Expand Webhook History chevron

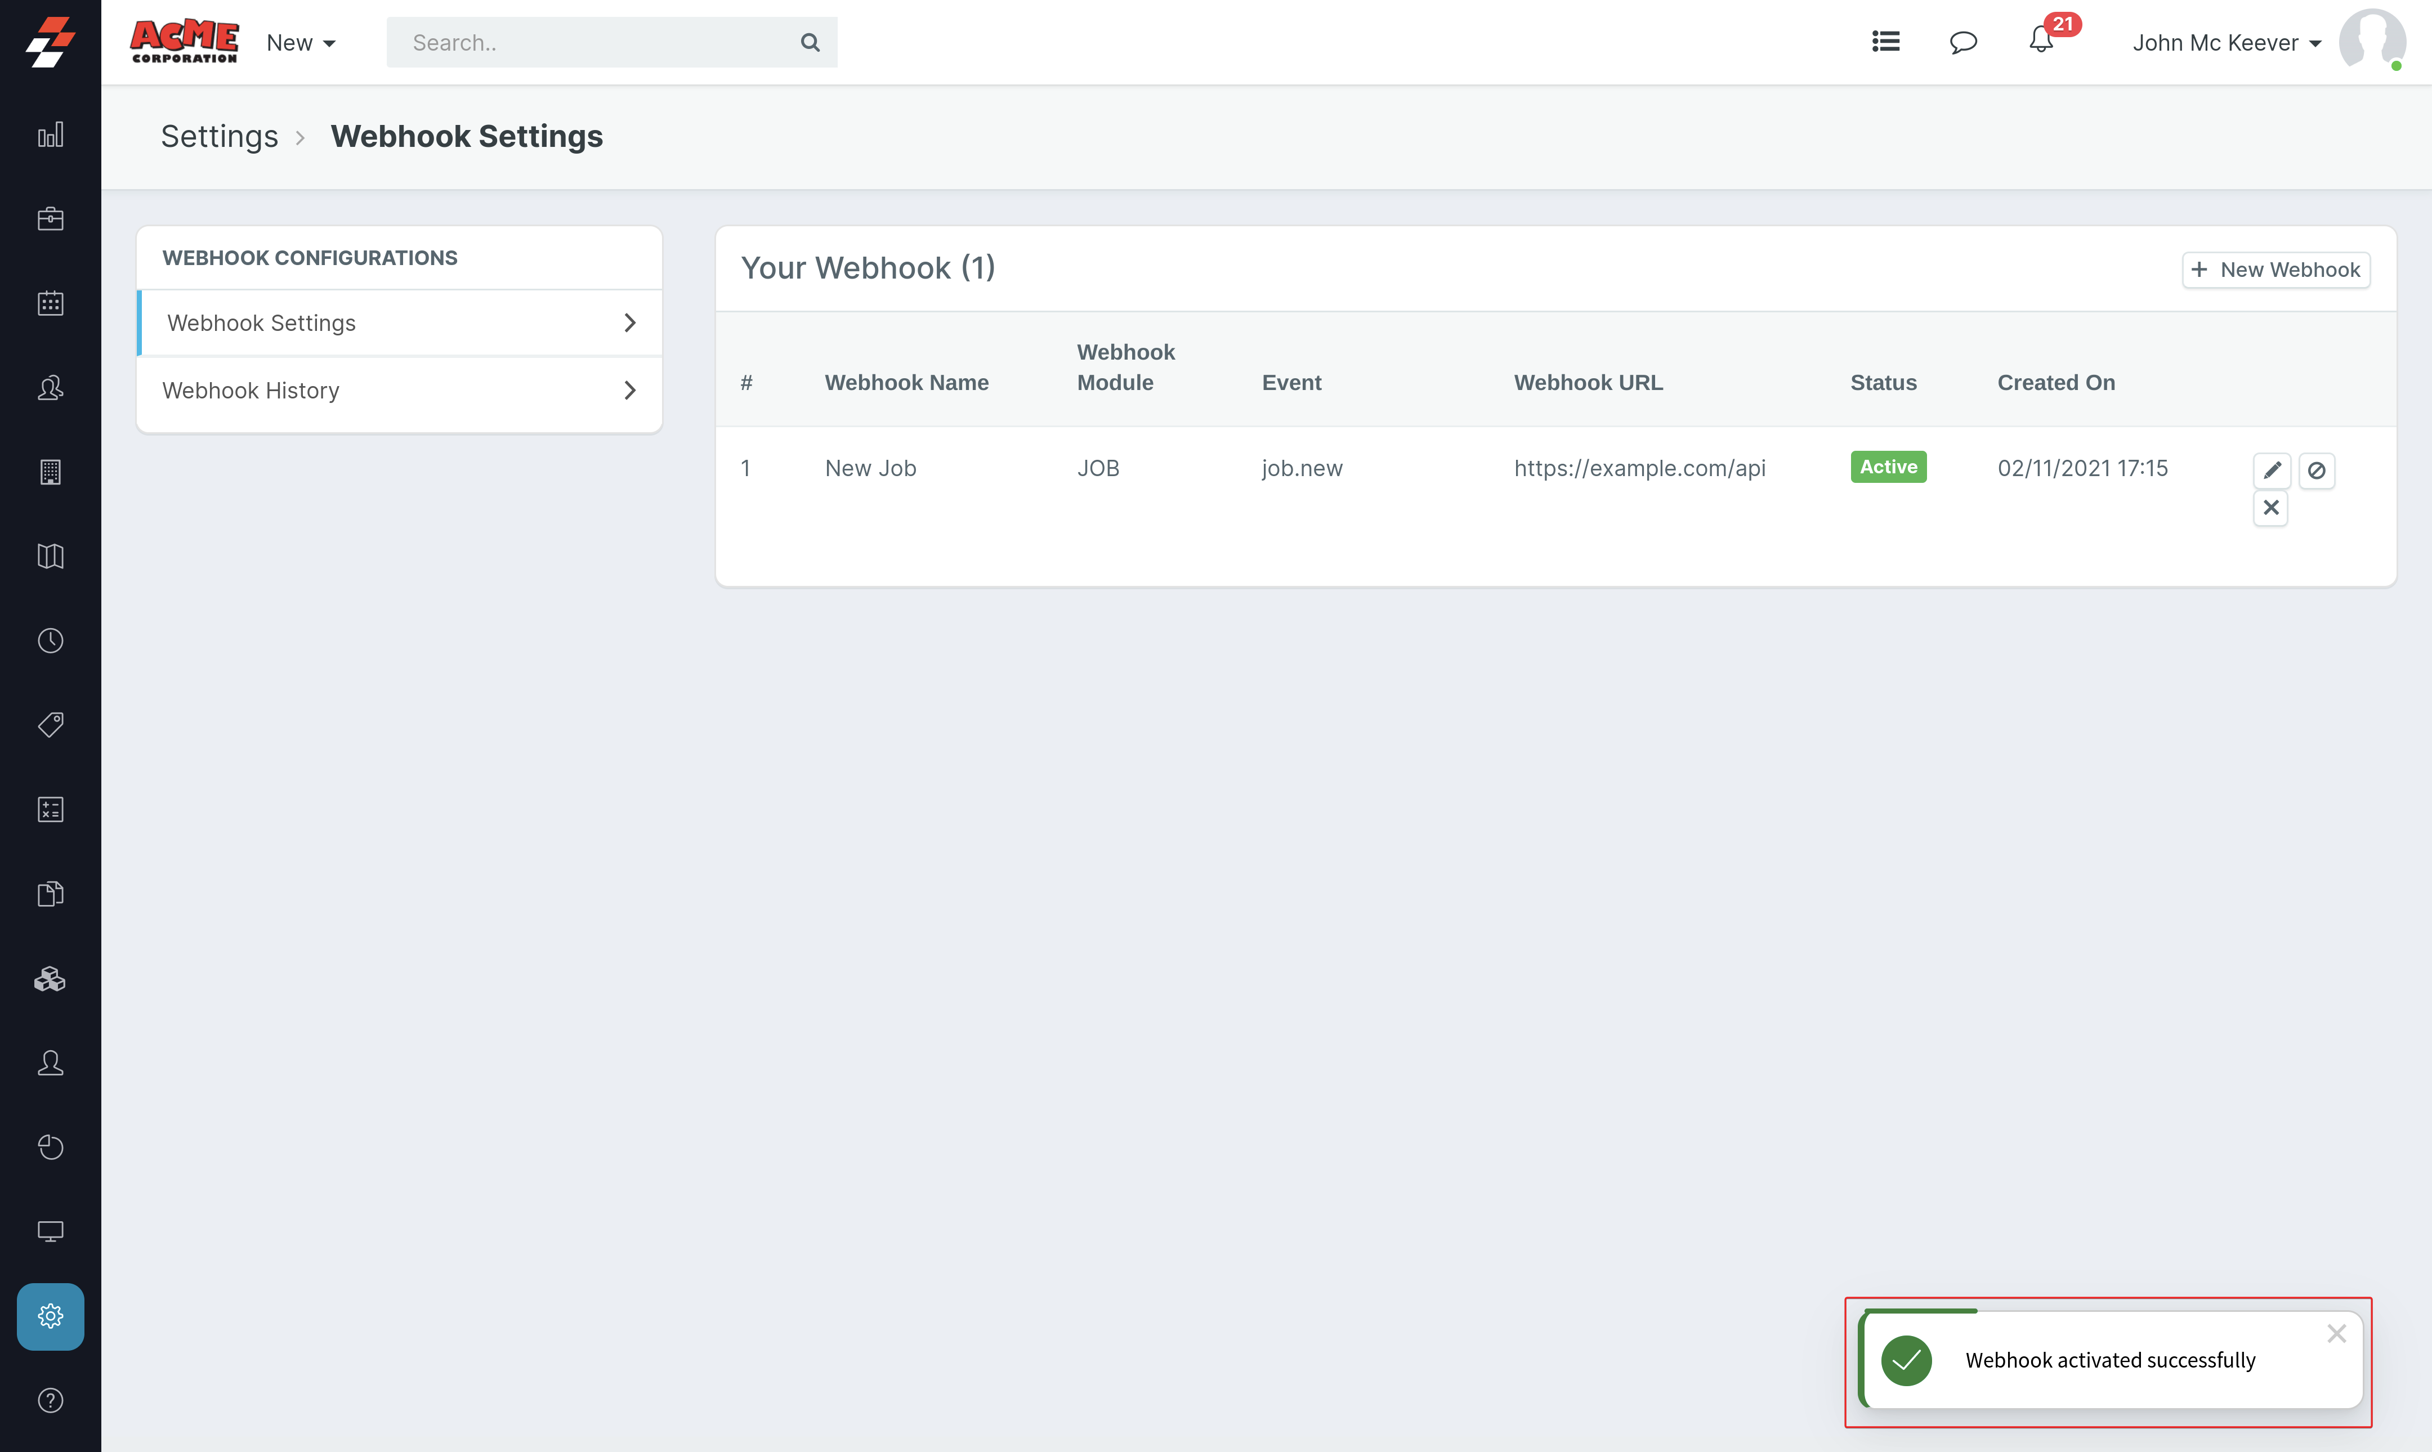[x=629, y=391]
